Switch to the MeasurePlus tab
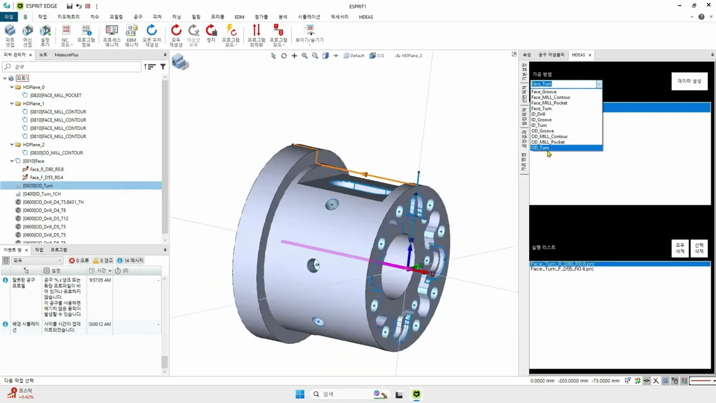The width and height of the screenshot is (716, 403). click(x=67, y=55)
